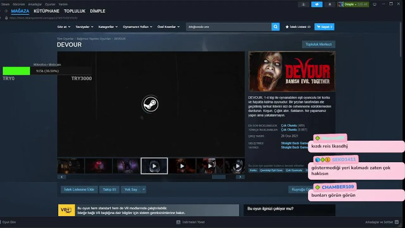Open the dropdown arrow next to Yok Say
Image resolution: width=405 pixels, height=228 pixels.
[x=144, y=189]
